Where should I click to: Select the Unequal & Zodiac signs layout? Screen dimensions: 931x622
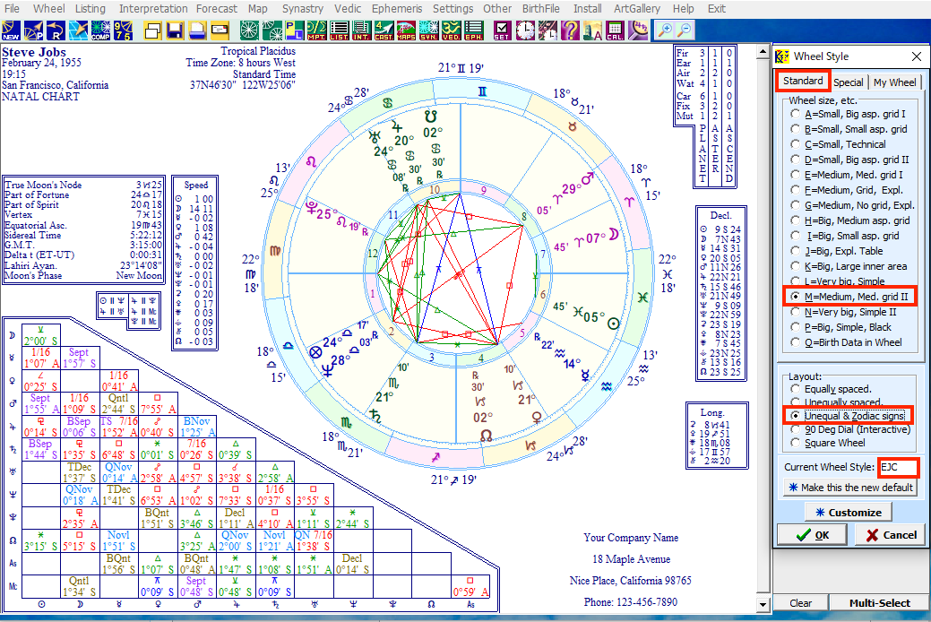click(x=848, y=416)
